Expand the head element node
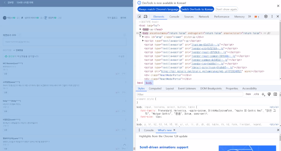 point(140,29)
